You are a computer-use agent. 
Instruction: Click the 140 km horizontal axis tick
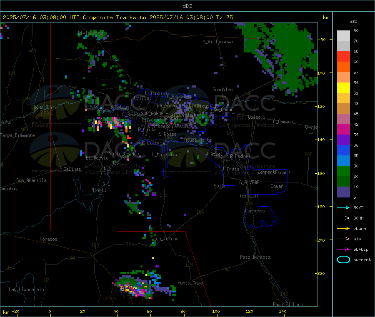[282, 311]
